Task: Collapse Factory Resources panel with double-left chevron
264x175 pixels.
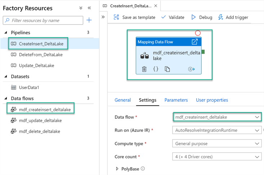Action: click(89, 8)
